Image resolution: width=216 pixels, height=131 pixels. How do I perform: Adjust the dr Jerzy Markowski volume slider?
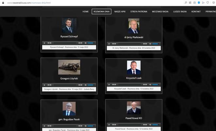tap(156, 44)
